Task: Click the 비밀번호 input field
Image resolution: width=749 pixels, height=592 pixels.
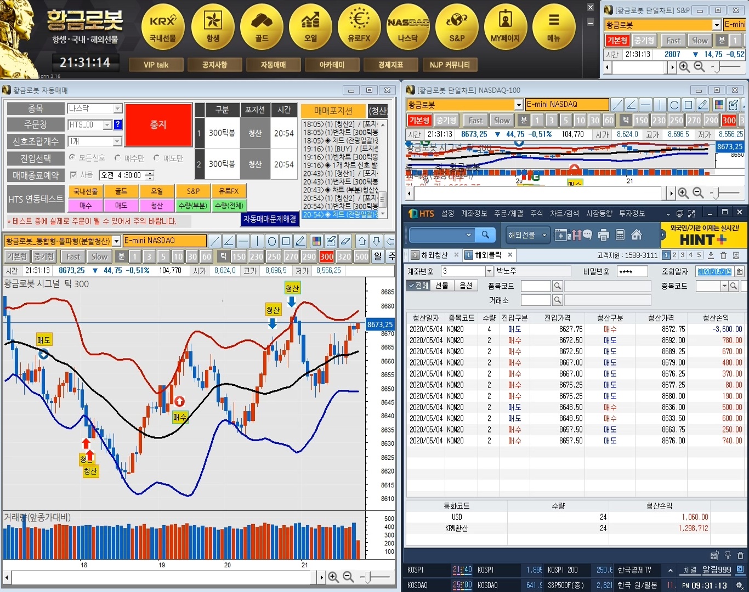Action: click(632, 271)
